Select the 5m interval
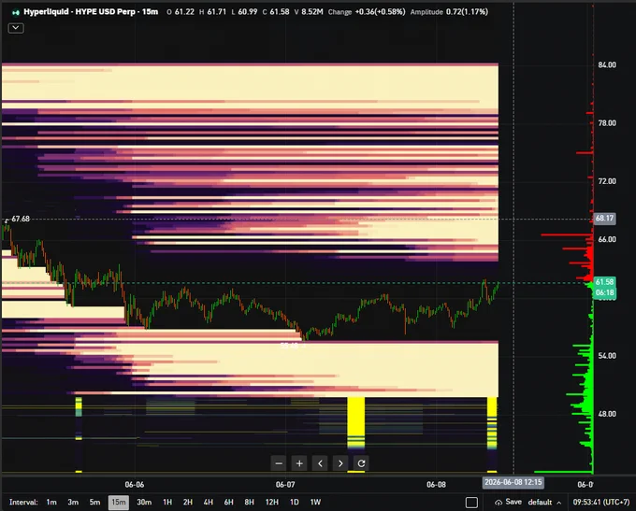Viewport: 636px width, 511px height. 94,502
